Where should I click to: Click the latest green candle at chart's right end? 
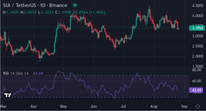(178, 28)
